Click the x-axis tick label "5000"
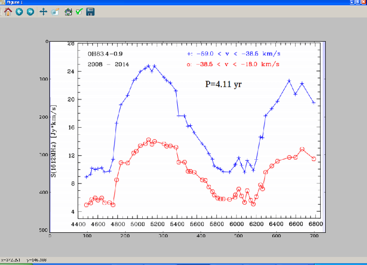The image size is (367, 265). [138, 224]
